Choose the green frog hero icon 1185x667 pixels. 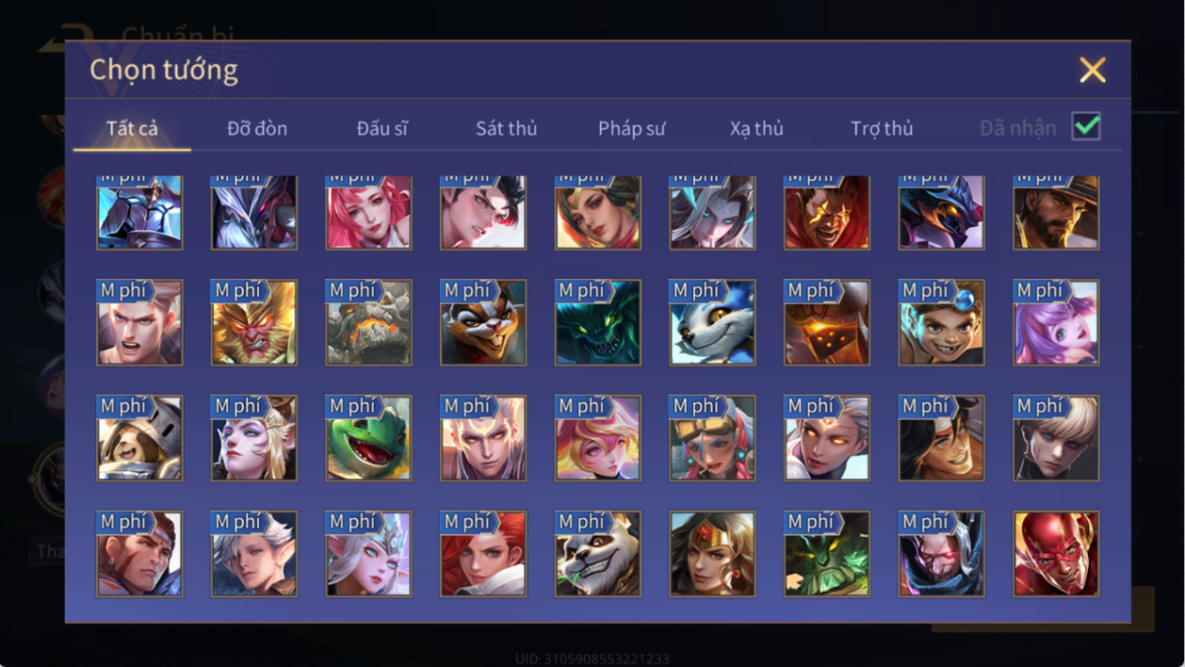(368, 438)
